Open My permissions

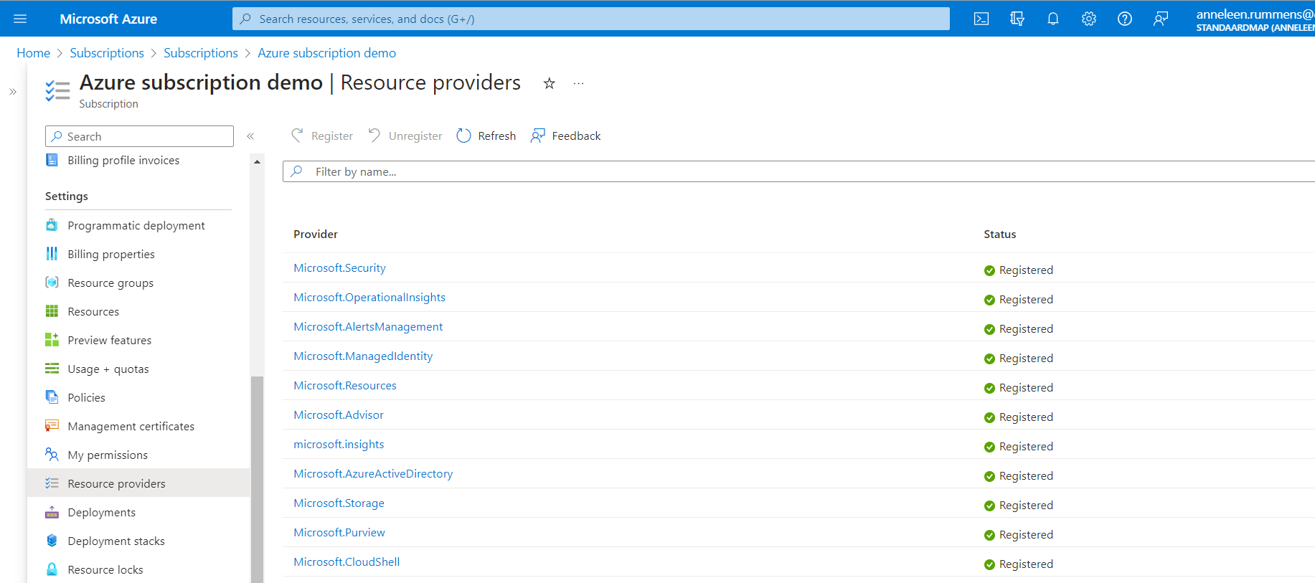click(x=108, y=455)
